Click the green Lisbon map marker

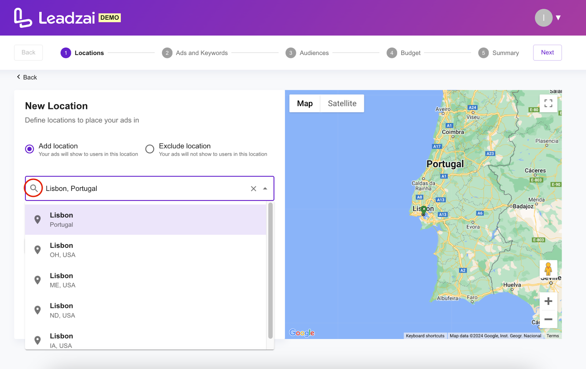tap(423, 210)
